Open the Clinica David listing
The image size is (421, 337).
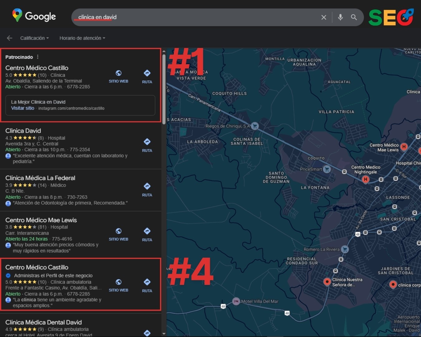[23, 131]
